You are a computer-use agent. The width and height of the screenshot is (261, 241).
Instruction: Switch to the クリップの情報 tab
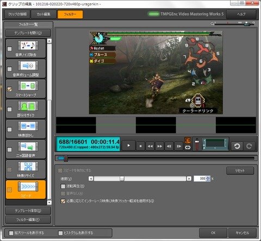17,14
